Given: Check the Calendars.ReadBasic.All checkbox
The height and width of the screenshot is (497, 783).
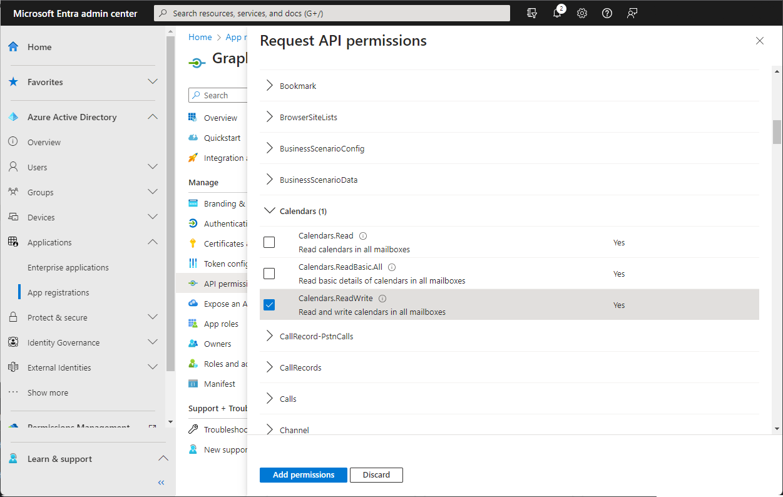Looking at the screenshot, I should coord(269,274).
